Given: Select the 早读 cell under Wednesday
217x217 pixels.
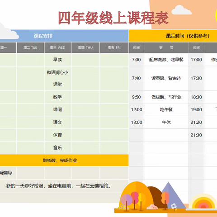Looking at the screenshot, I should coord(57,60).
